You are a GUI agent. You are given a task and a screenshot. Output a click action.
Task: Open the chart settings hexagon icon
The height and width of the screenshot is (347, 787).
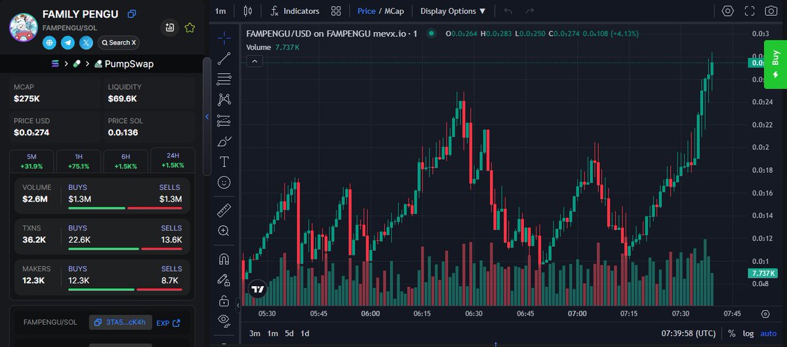click(x=728, y=11)
